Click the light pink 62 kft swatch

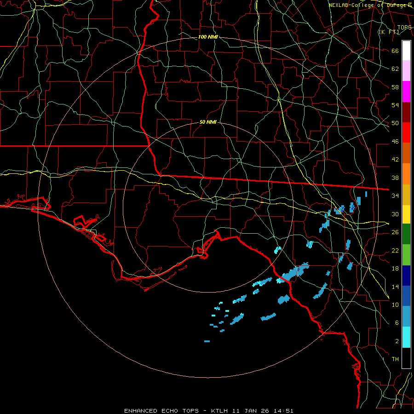pos(406,71)
